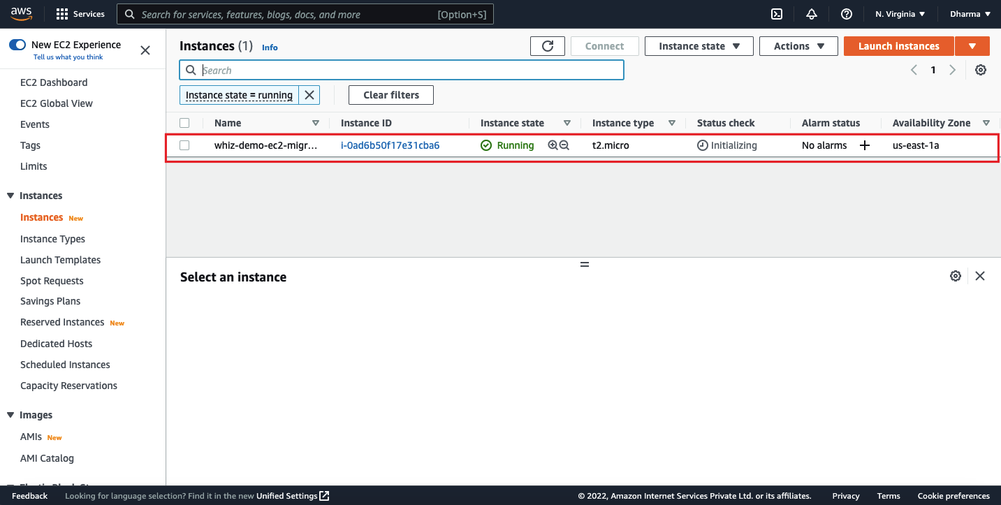The height and width of the screenshot is (505, 1001).
Task: Open the Instance state dropdown
Action: coord(699,46)
